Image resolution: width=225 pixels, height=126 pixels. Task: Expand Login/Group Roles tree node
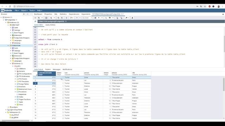click(6, 110)
